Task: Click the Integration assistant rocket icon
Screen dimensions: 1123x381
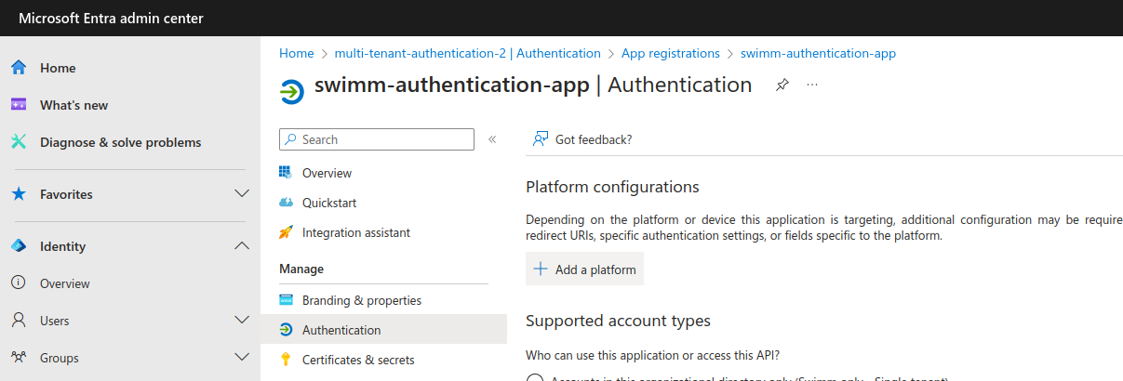Action: (287, 232)
